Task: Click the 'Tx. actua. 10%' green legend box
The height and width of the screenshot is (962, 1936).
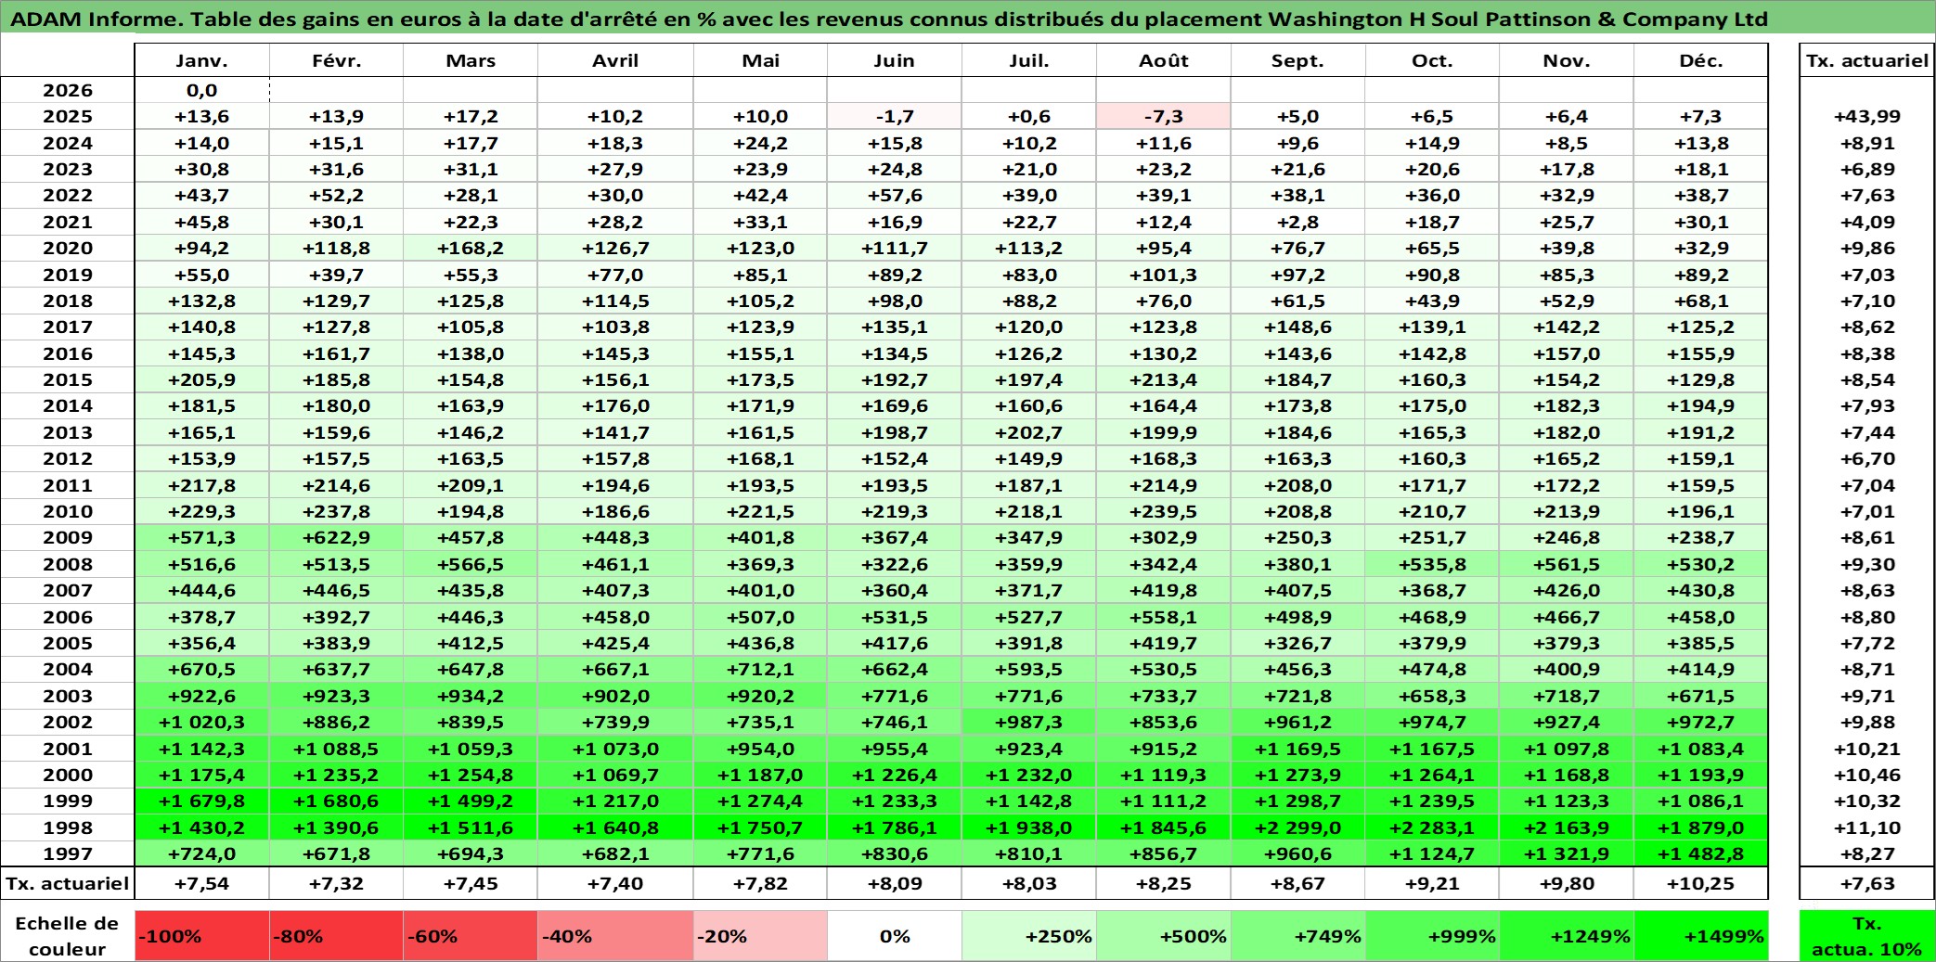Action: [1867, 936]
